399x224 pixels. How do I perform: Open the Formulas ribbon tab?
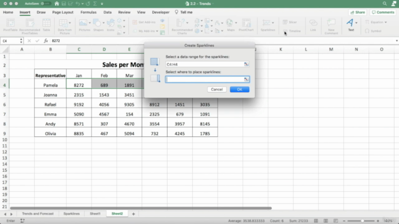89,12
